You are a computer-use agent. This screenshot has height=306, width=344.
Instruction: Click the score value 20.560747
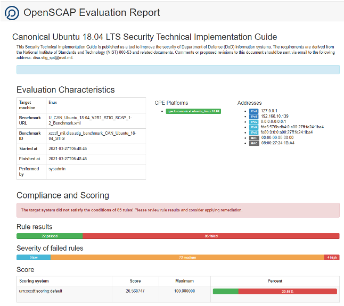pyautogui.click(x=135, y=291)
